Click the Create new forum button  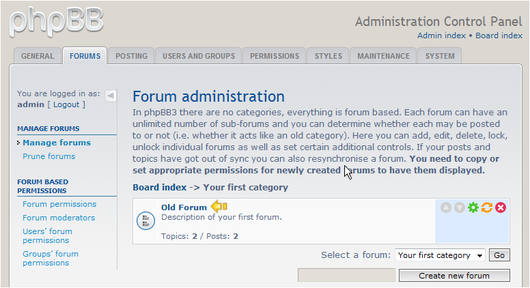coord(454,276)
